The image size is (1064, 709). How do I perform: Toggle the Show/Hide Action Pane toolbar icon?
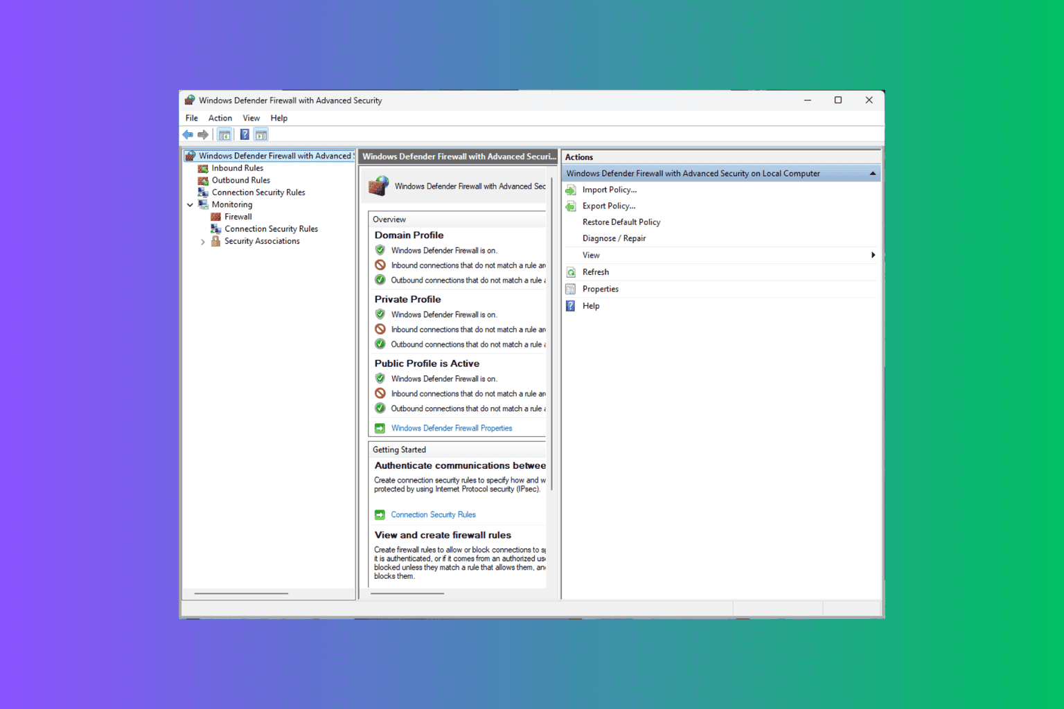coord(261,134)
